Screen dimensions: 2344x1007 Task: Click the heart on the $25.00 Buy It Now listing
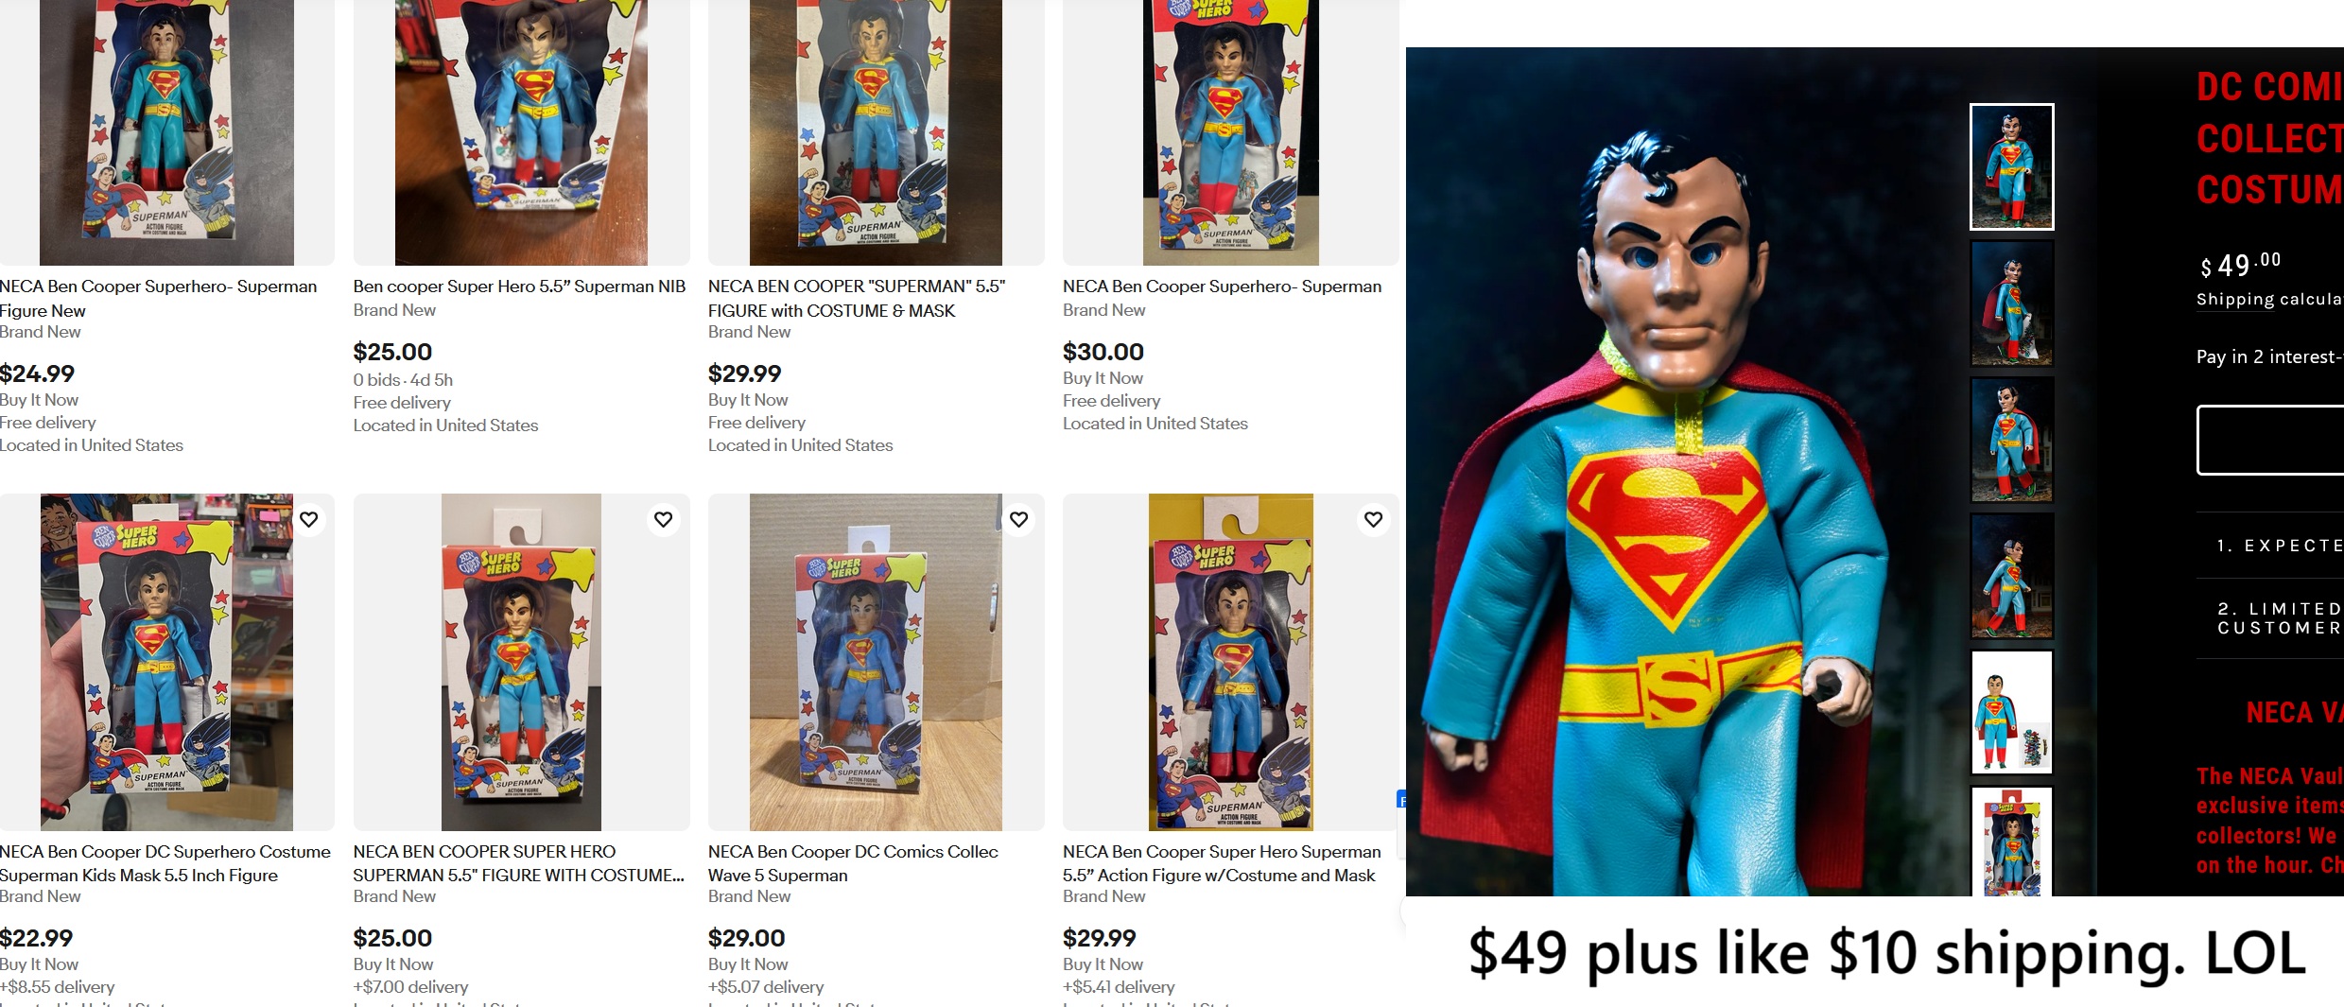(664, 520)
